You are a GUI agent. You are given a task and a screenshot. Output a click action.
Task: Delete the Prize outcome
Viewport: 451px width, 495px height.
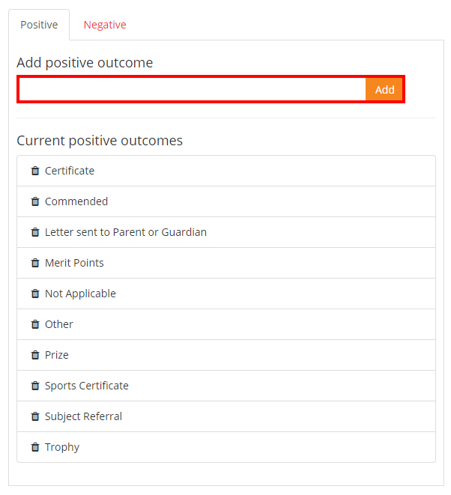[34, 355]
